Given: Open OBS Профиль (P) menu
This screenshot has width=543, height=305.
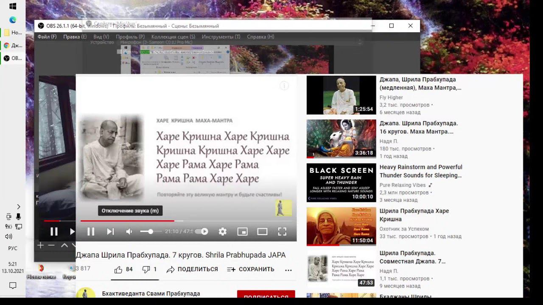Looking at the screenshot, I should [130, 37].
